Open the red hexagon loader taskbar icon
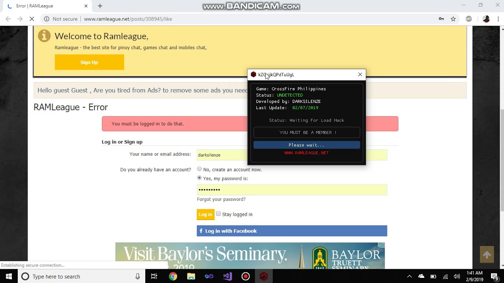This screenshot has height=283, width=504. (x=263, y=276)
